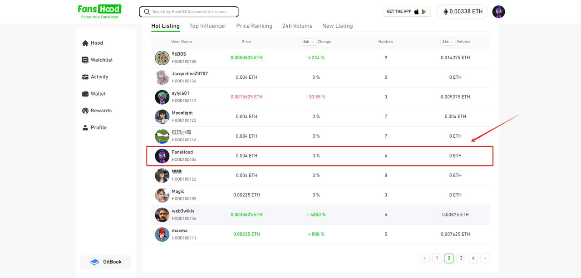Expand the 24h dropdown beside Change
581x278 pixels.
click(308, 42)
